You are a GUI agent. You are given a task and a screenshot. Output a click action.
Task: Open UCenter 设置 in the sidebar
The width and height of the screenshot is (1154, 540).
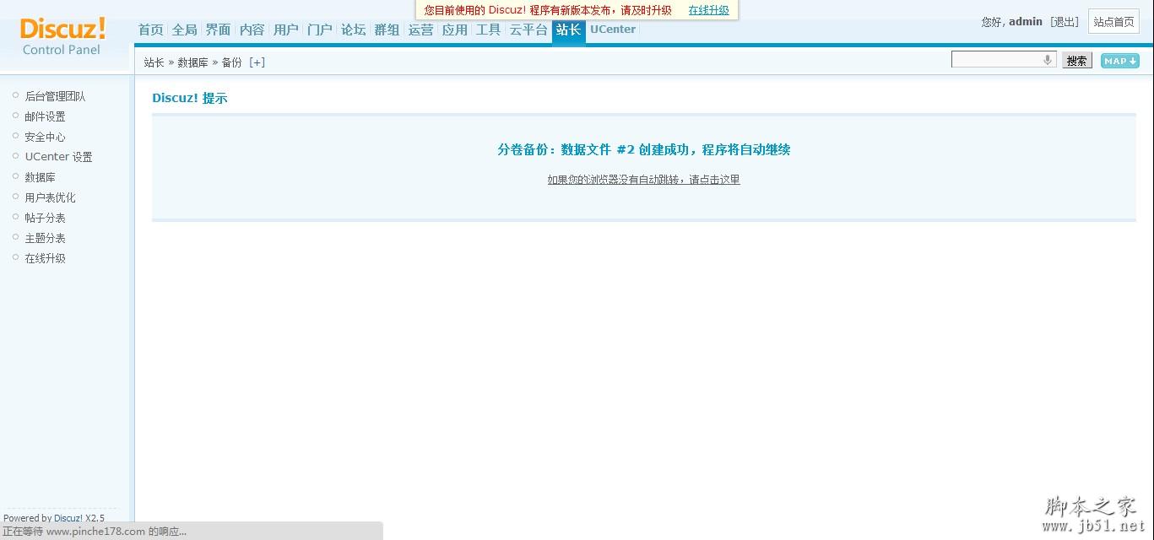(x=58, y=157)
